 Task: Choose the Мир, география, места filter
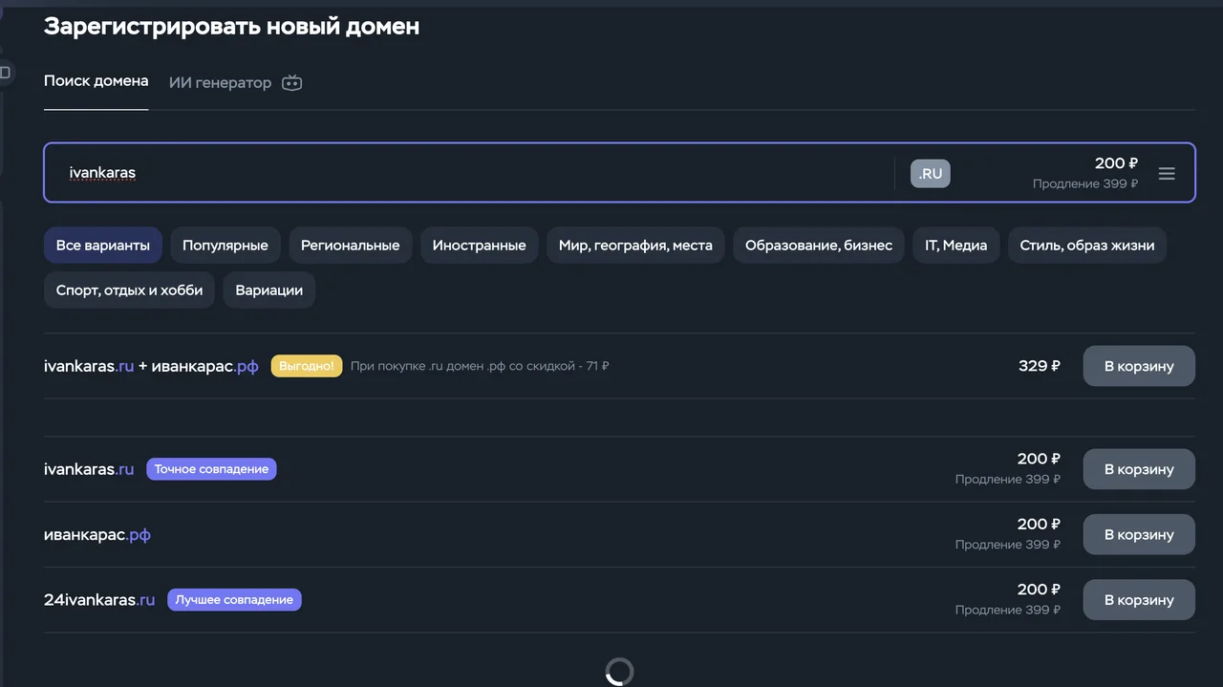click(636, 246)
